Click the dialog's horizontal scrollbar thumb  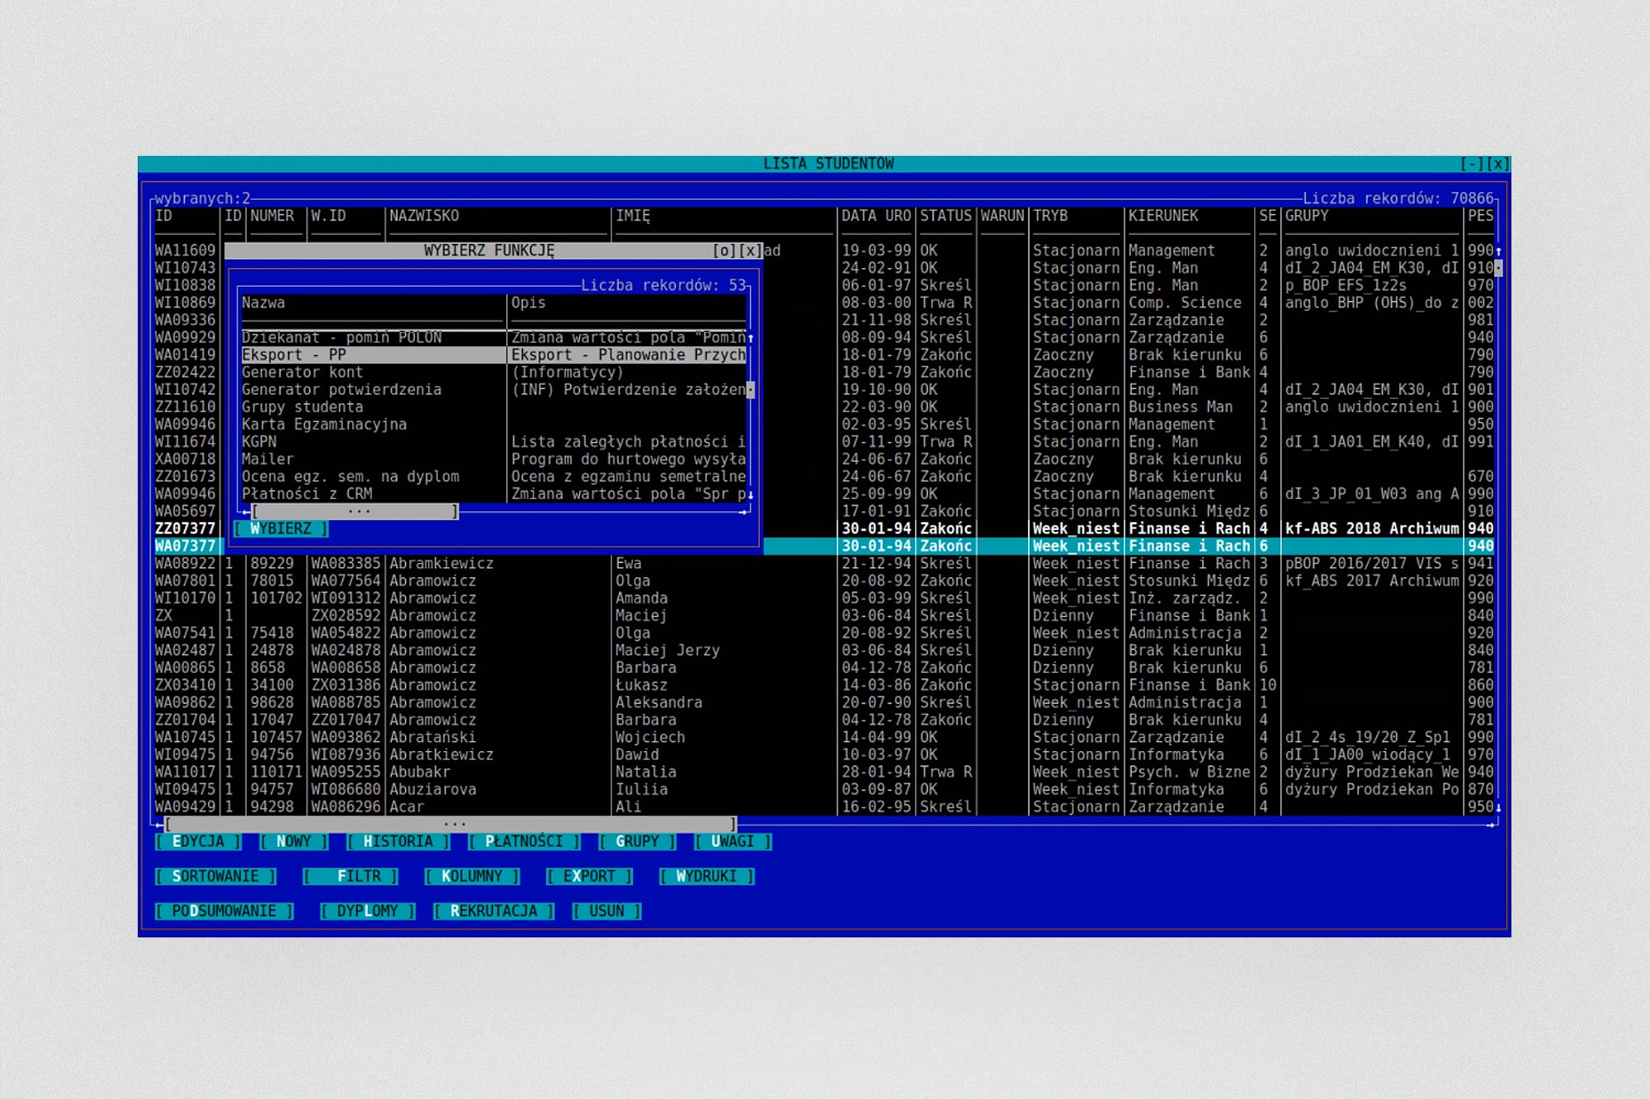355,511
